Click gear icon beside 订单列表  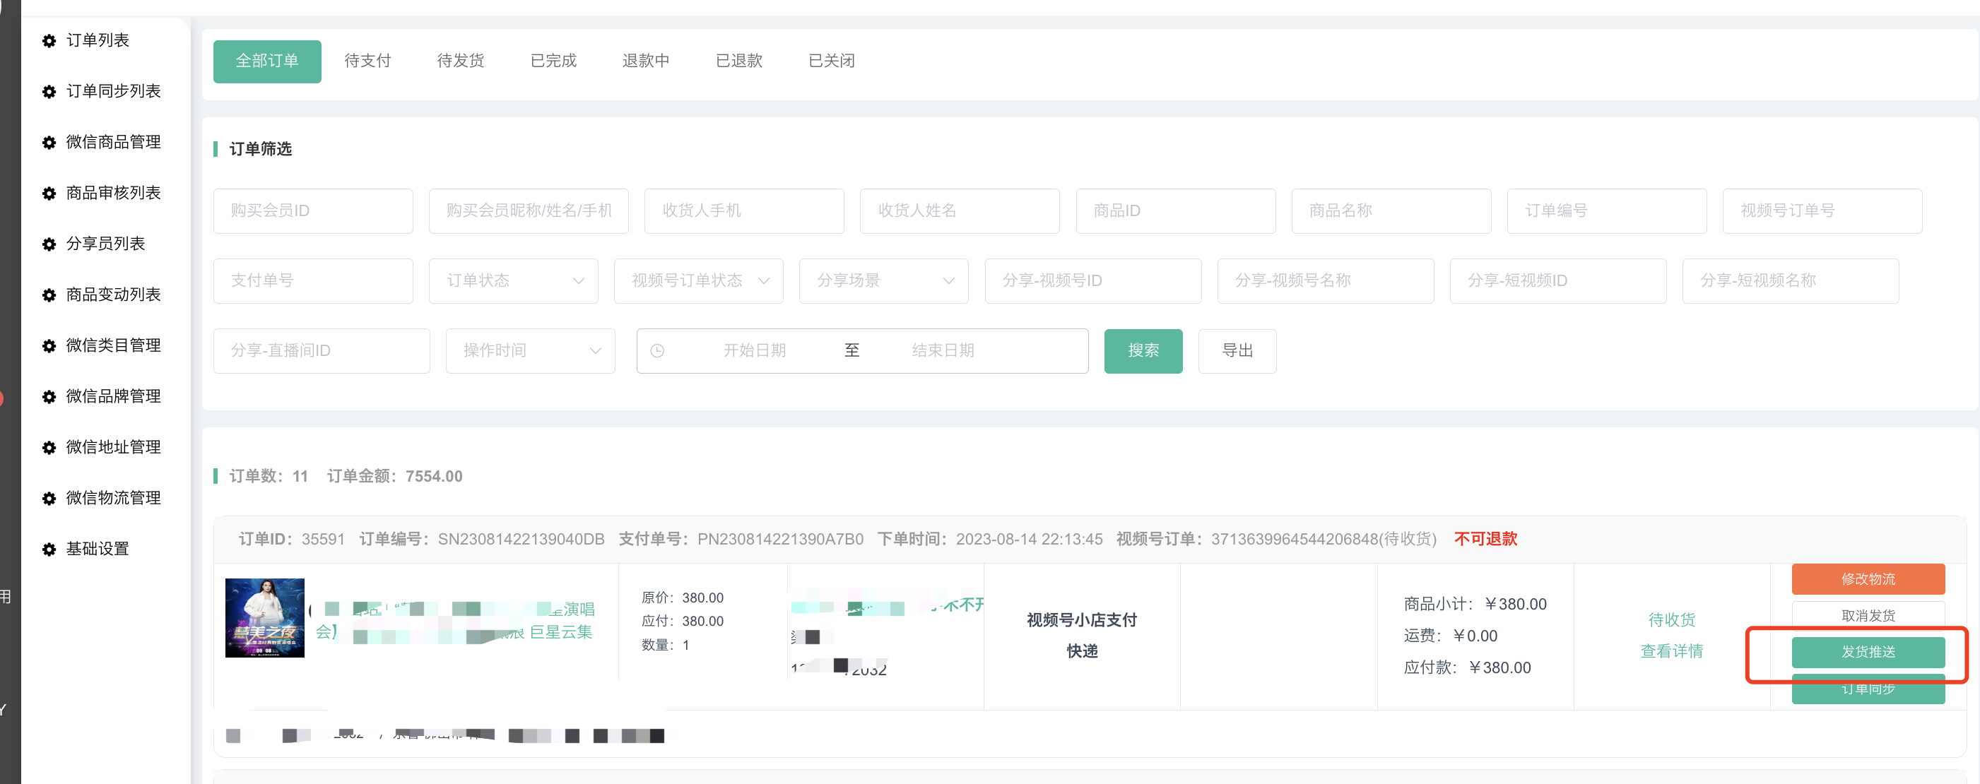pos(49,41)
